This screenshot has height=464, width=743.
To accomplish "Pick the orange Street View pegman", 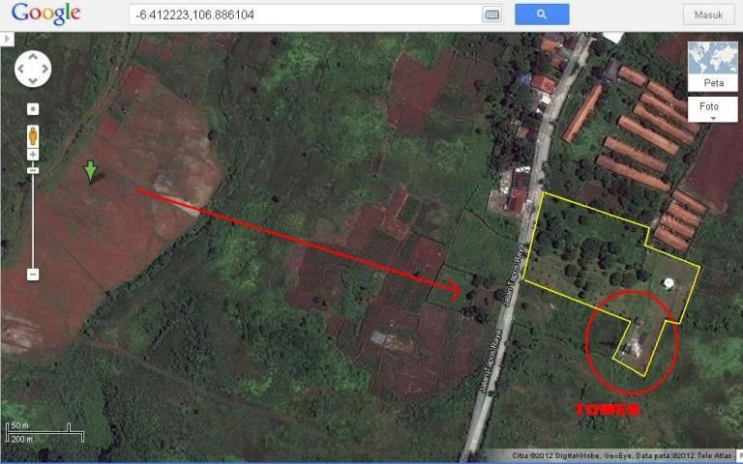I will click(33, 133).
